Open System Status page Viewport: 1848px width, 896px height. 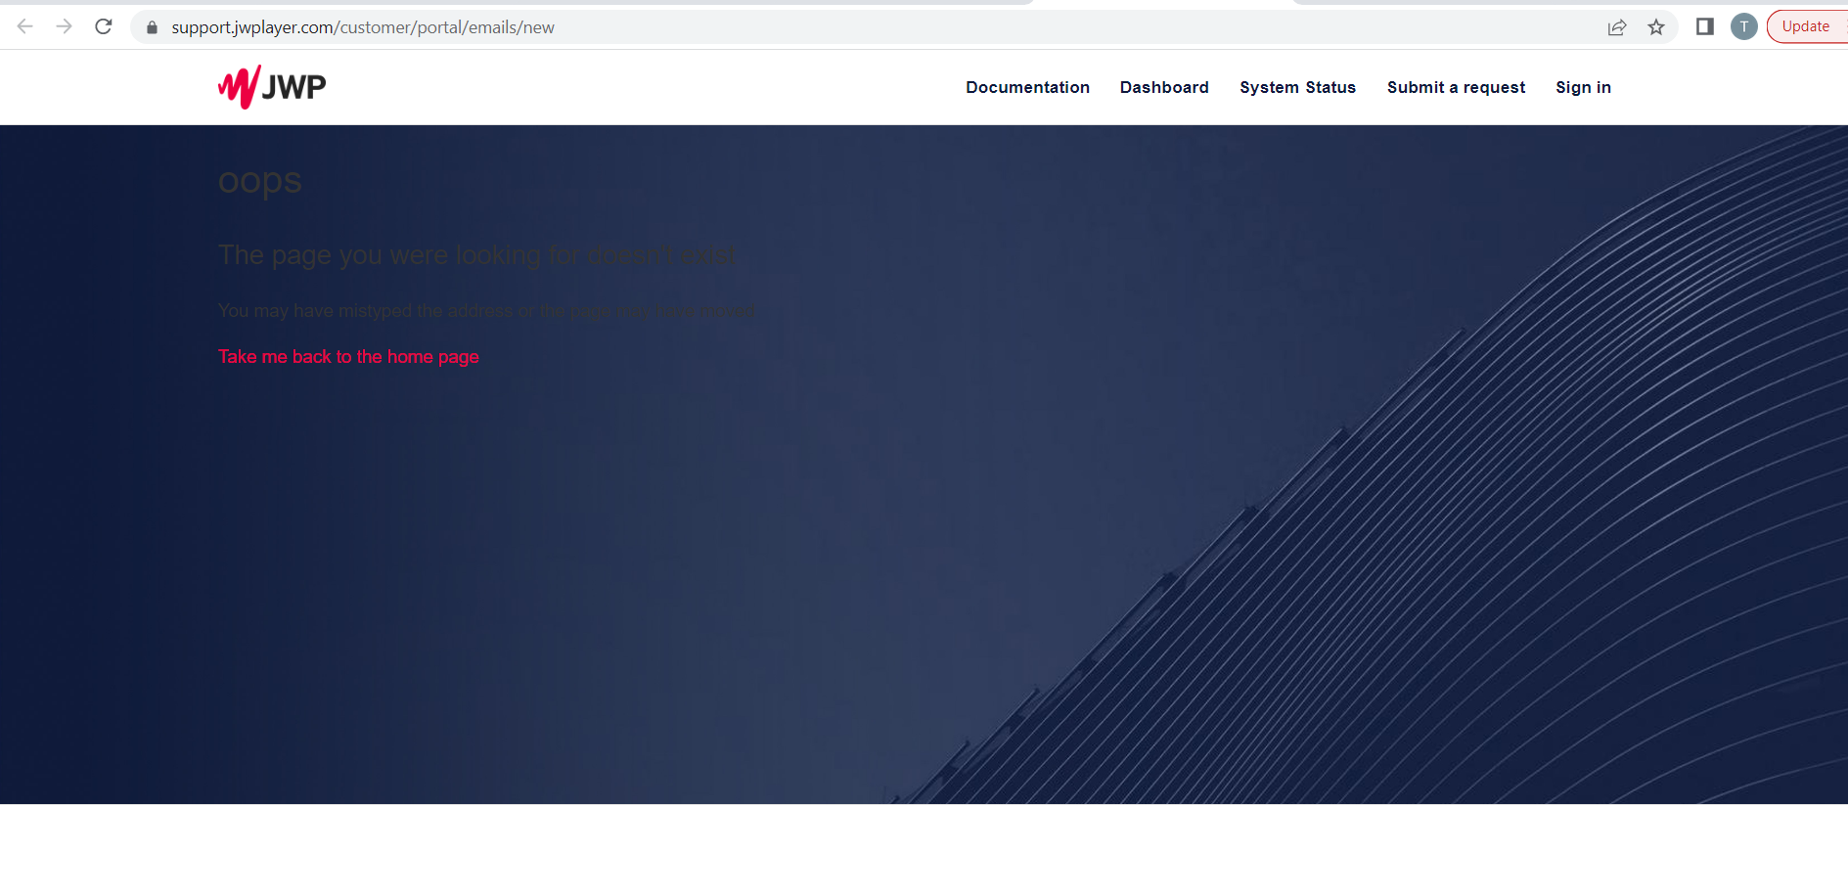point(1297,87)
